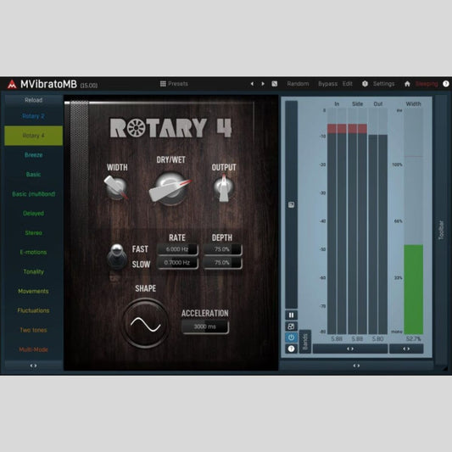The width and height of the screenshot is (452, 452).
Task: Open the help question icon in title bar
Action: [x=446, y=84]
